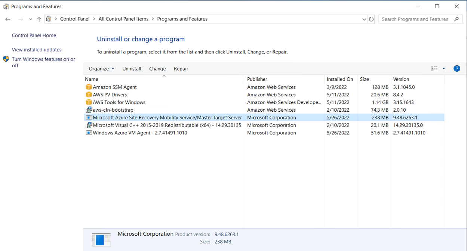Image resolution: width=467 pixels, height=251 pixels.
Task: Select the aws-cfn-bootstrap entry
Action: coord(113,110)
